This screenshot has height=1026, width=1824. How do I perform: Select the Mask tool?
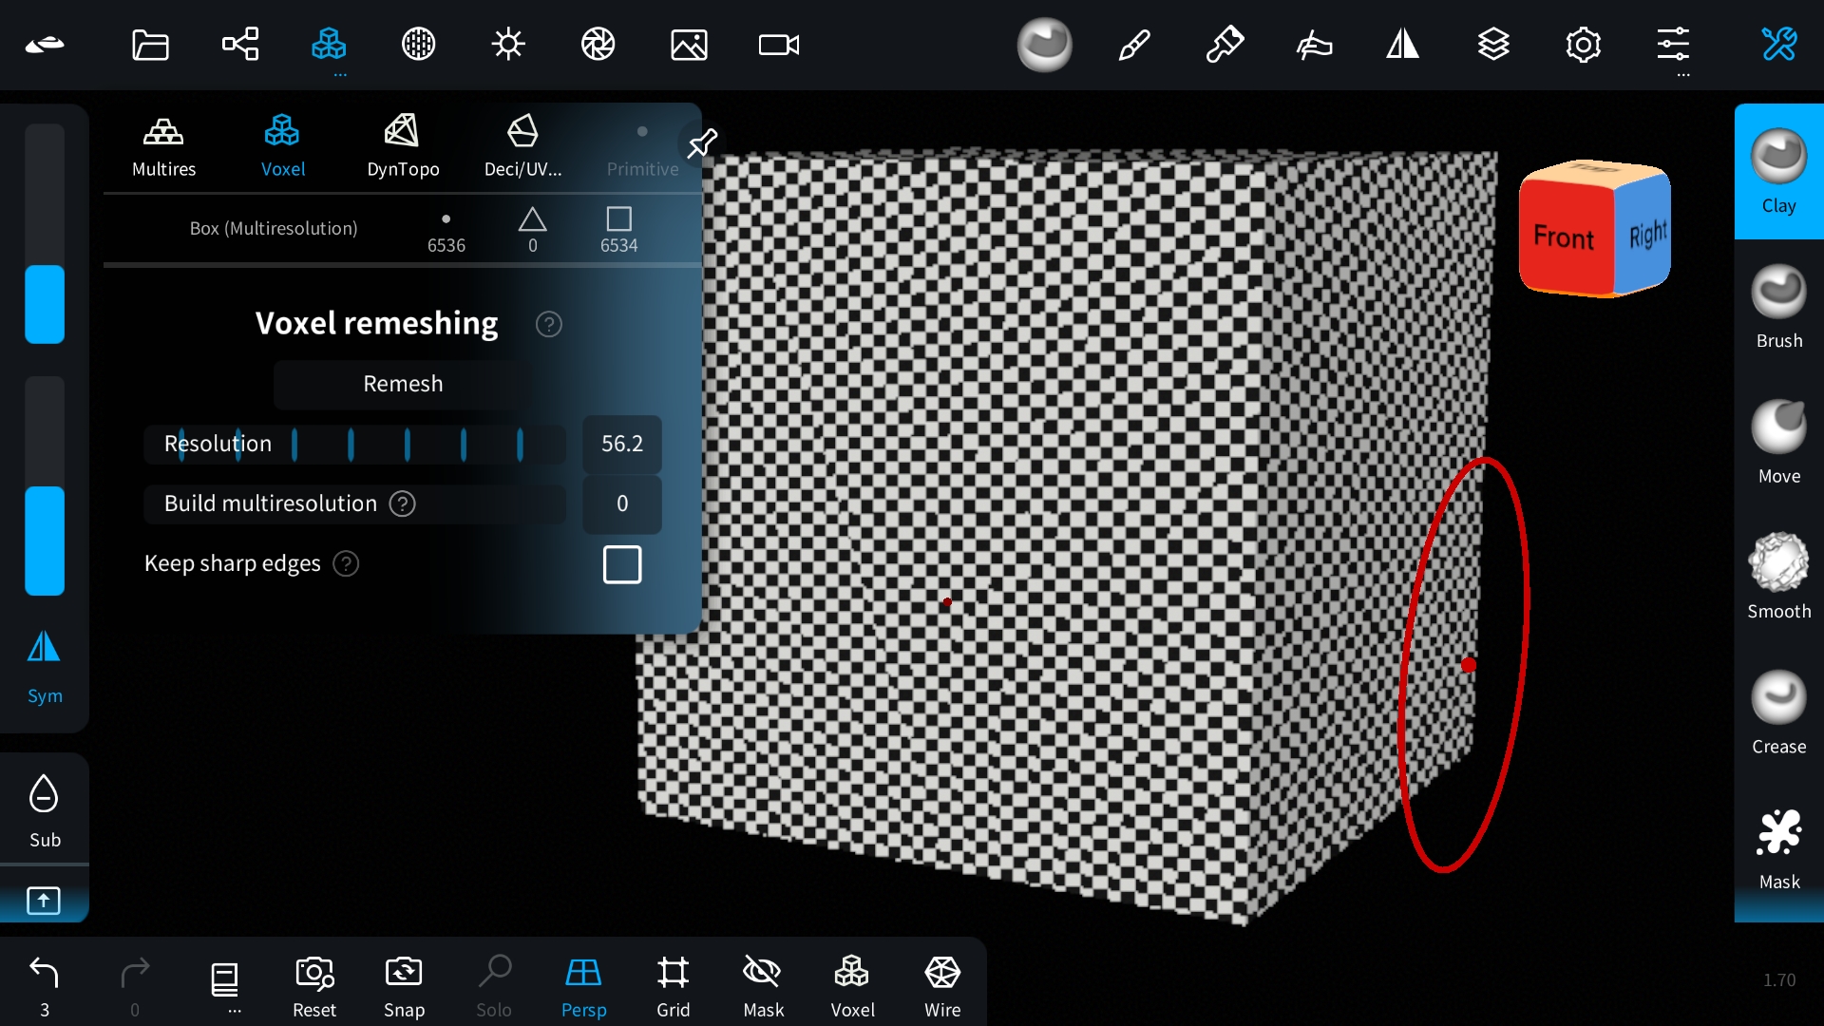(1778, 848)
